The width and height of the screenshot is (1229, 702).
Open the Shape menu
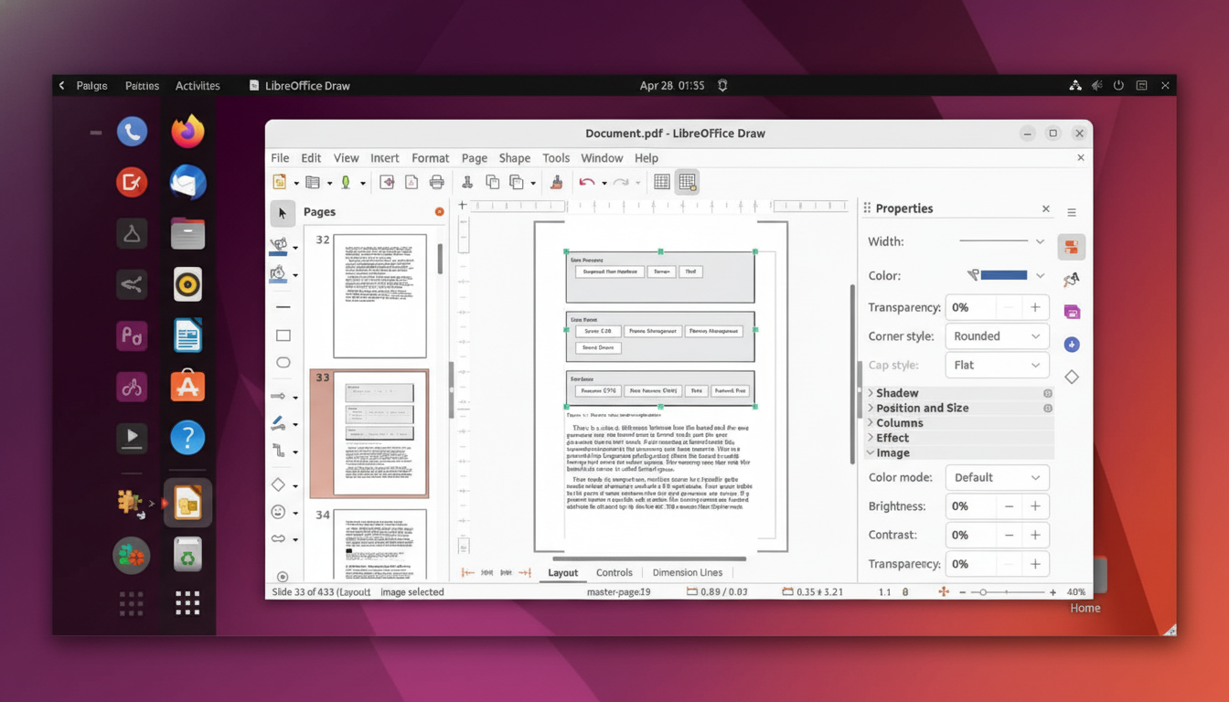click(x=514, y=157)
